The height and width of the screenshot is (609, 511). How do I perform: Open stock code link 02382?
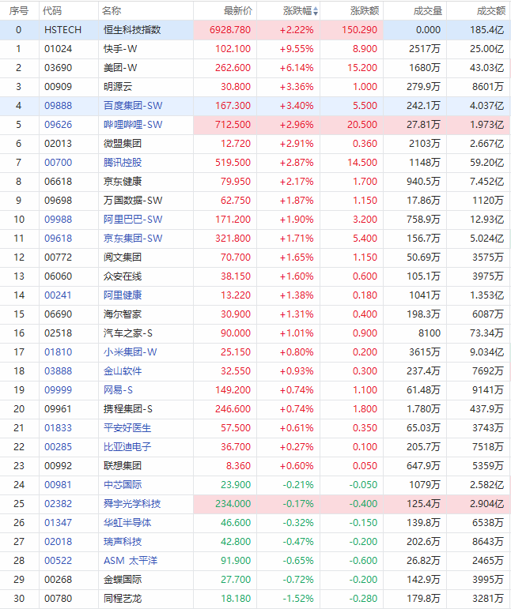tap(58, 504)
